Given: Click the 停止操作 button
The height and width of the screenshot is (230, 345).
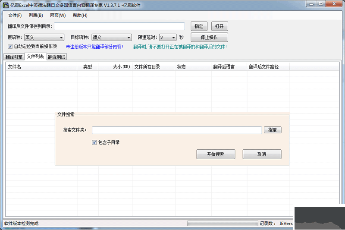Looking at the screenshot, I should 209,37.
